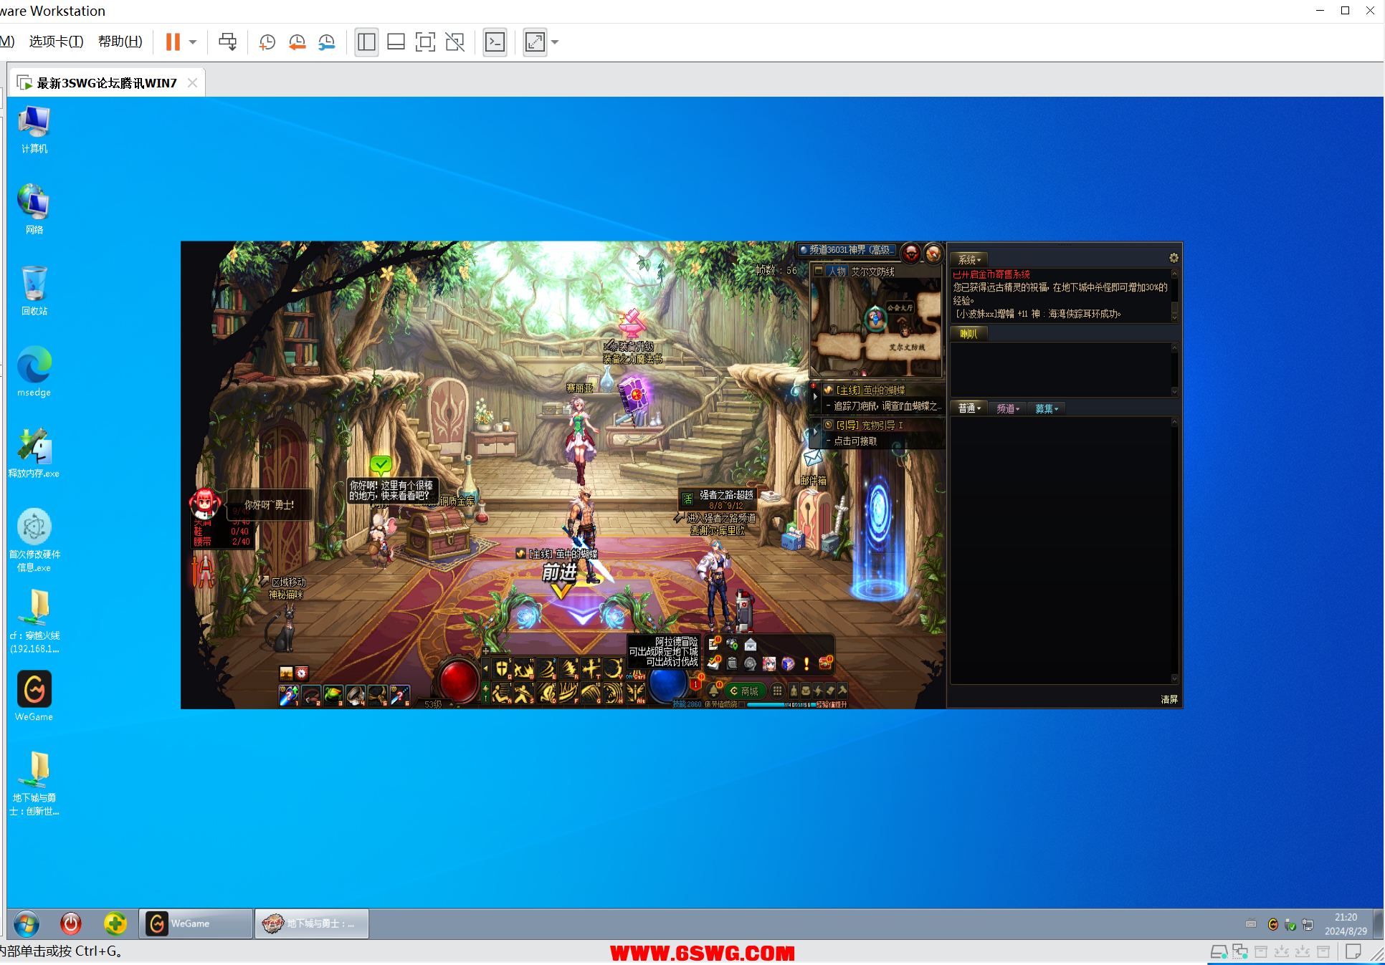
Task: Select 地下城与勇士 desktop shortcut icon
Action: pyautogui.click(x=34, y=783)
